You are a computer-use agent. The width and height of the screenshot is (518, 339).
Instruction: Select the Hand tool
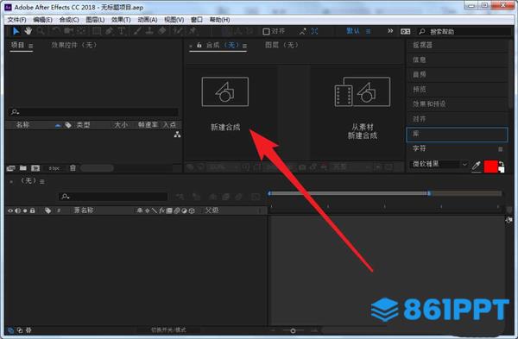(28, 31)
